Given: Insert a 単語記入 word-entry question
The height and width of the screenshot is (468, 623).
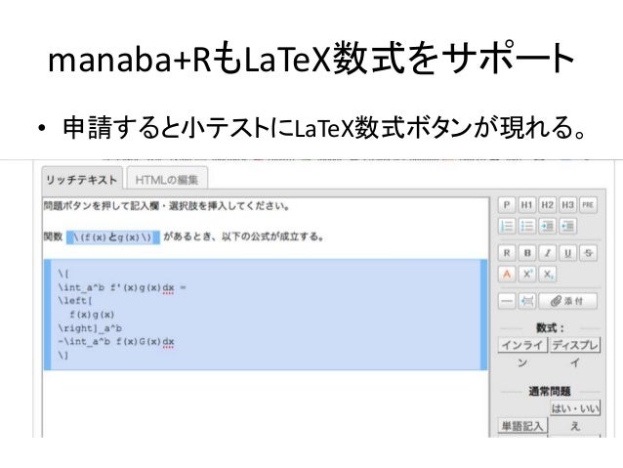Looking at the screenshot, I should [522, 426].
